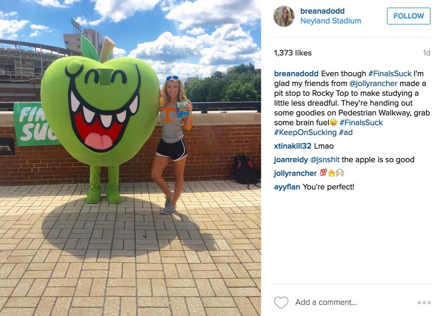Open jollyrancher commenter profile
443x316 pixels.
[295, 173]
